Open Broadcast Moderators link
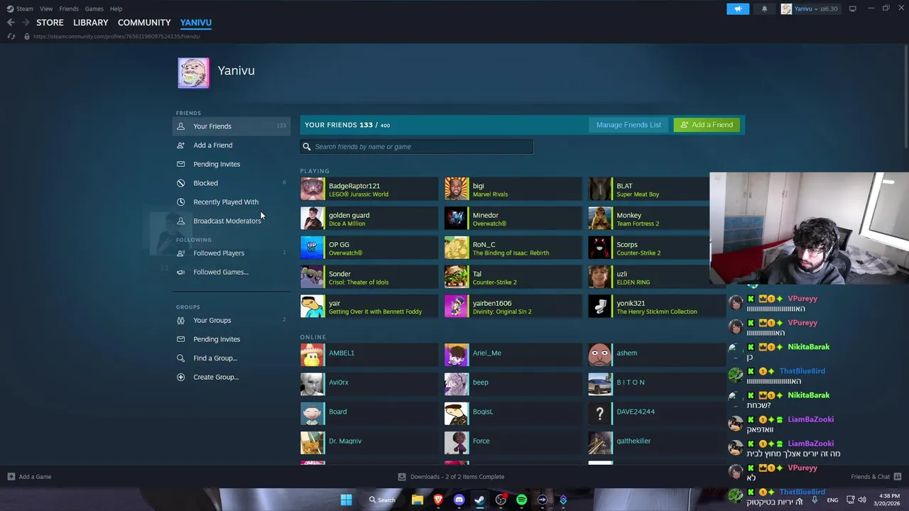Screen dimensions: 909x511 227,221
